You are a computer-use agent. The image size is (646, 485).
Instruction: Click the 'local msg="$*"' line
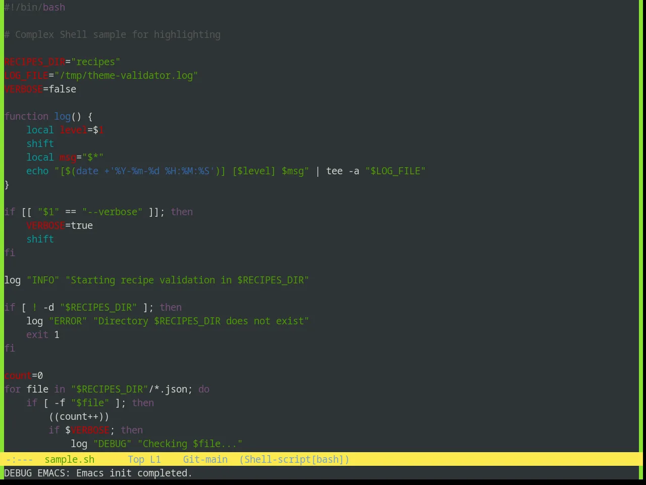(65, 157)
